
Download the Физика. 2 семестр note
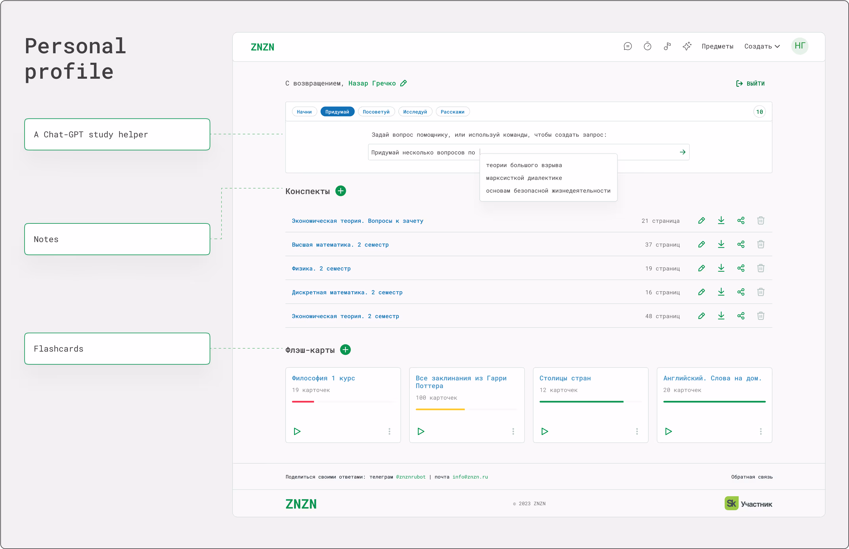pos(721,268)
